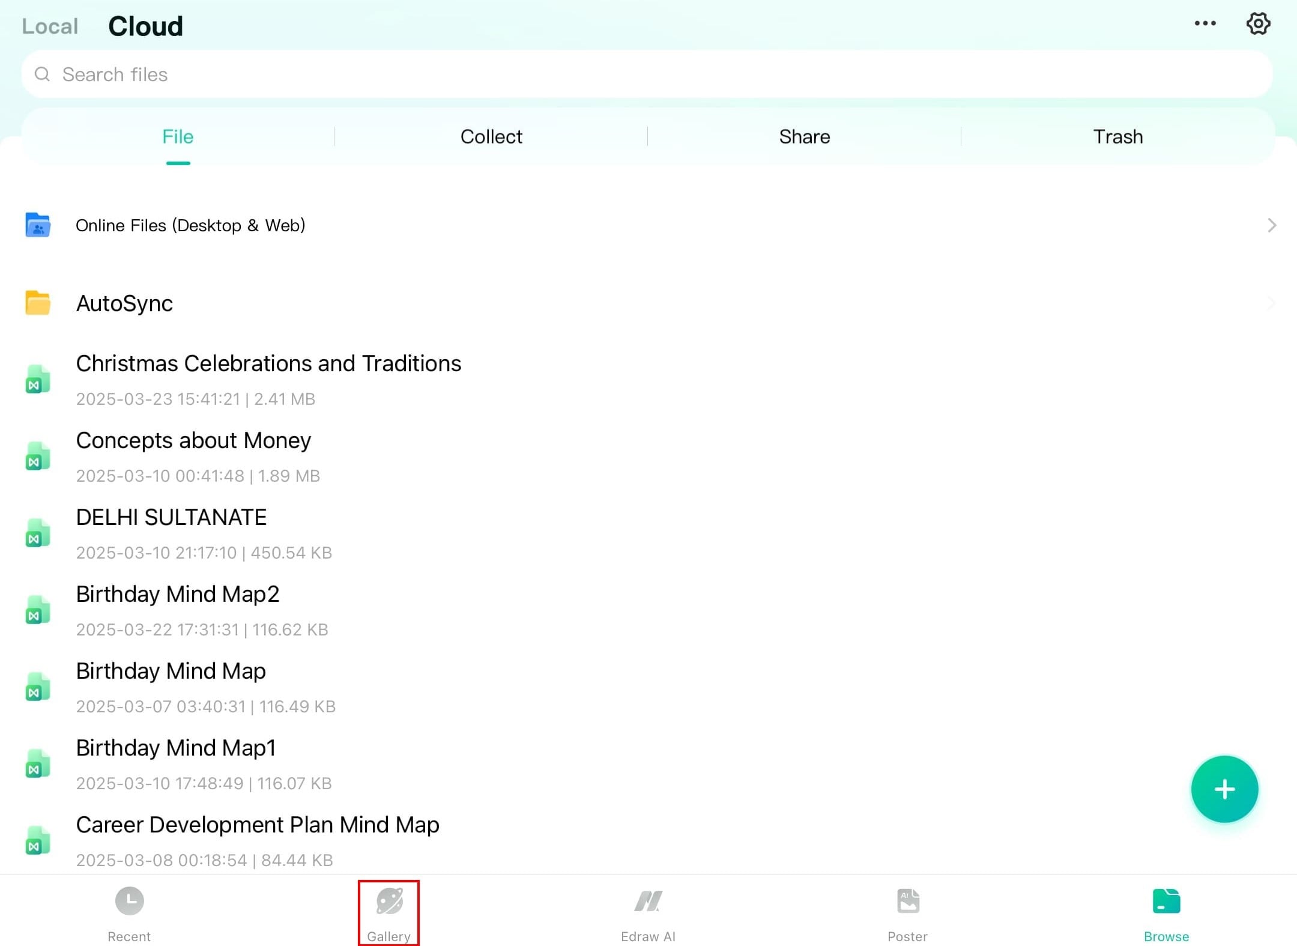Open the Share tab

tap(804, 137)
